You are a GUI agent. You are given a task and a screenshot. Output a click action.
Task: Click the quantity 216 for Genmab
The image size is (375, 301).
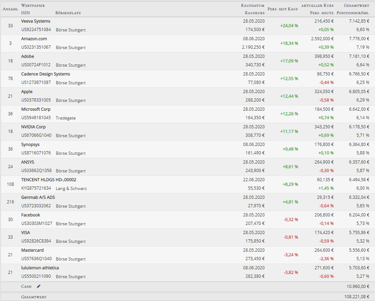(x=10, y=202)
